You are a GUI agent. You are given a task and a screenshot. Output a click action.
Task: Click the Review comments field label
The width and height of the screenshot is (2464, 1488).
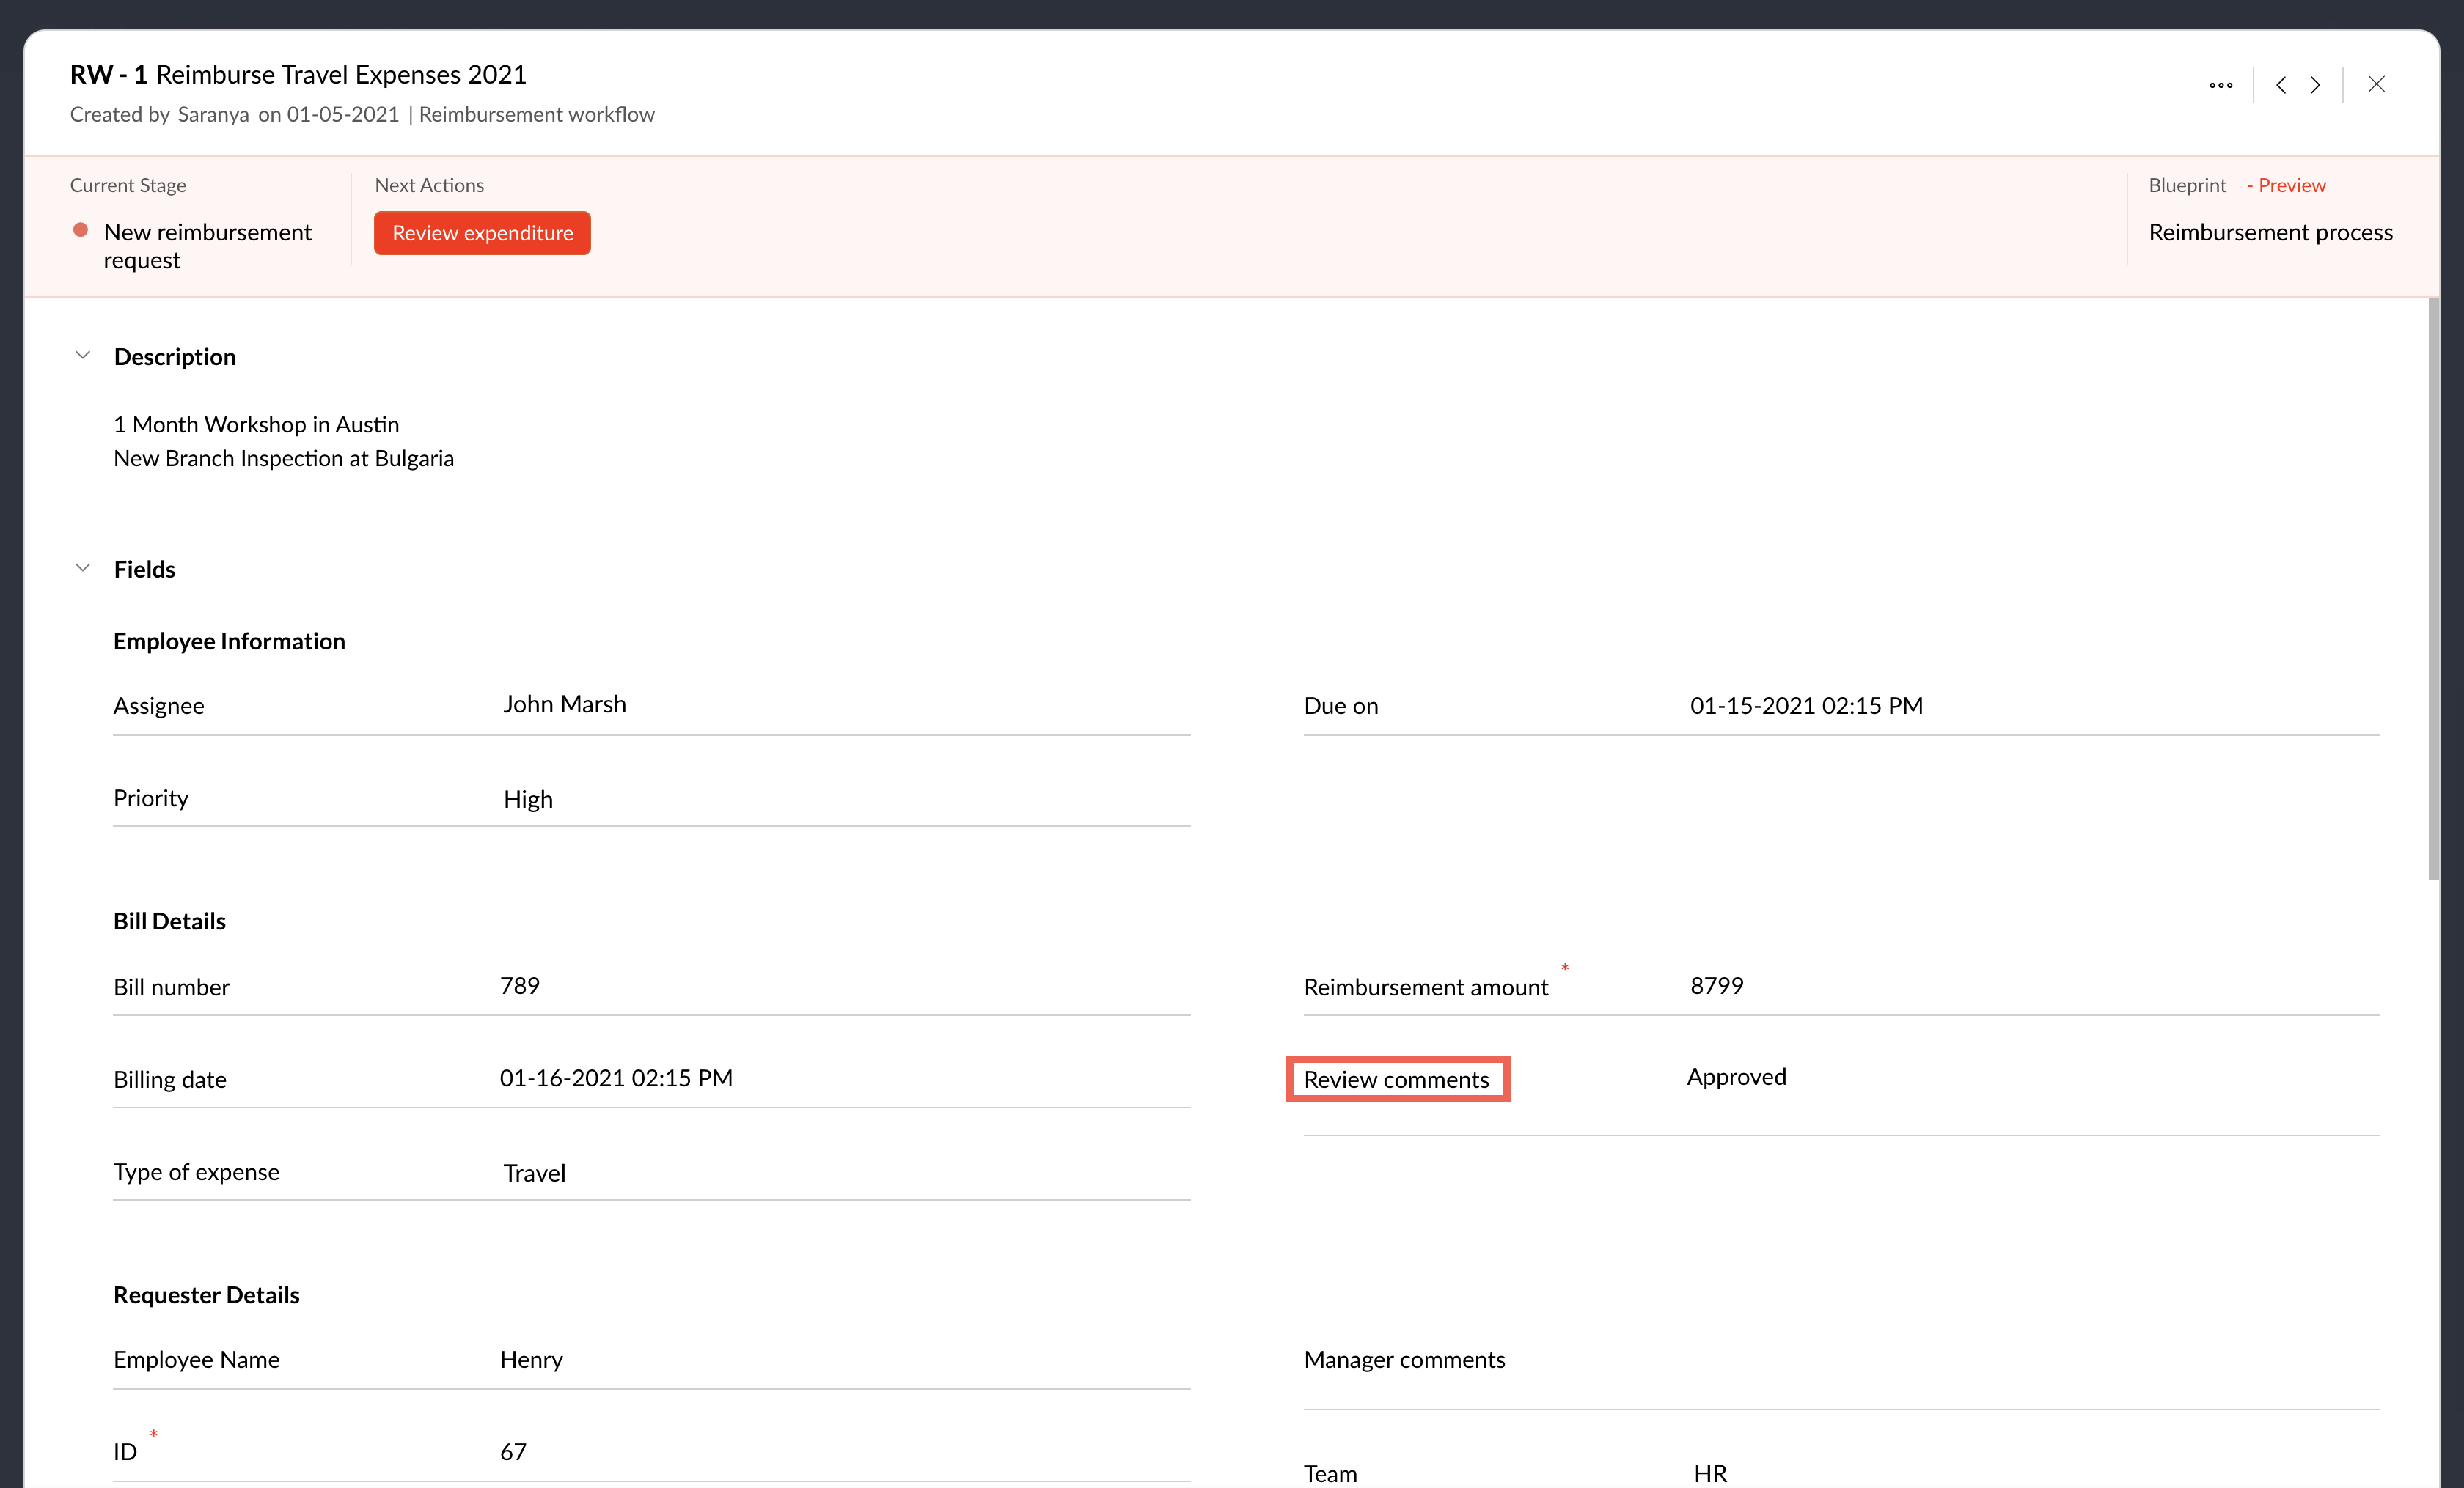click(x=1396, y=1079)
